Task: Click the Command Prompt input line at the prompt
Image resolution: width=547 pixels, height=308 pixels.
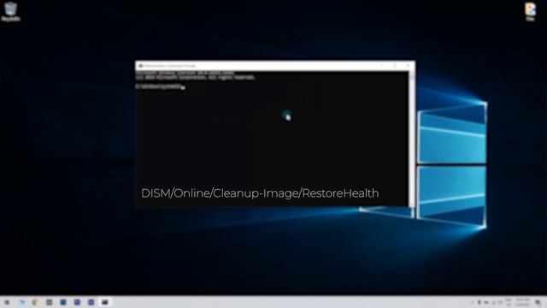Action: [161, 86]
